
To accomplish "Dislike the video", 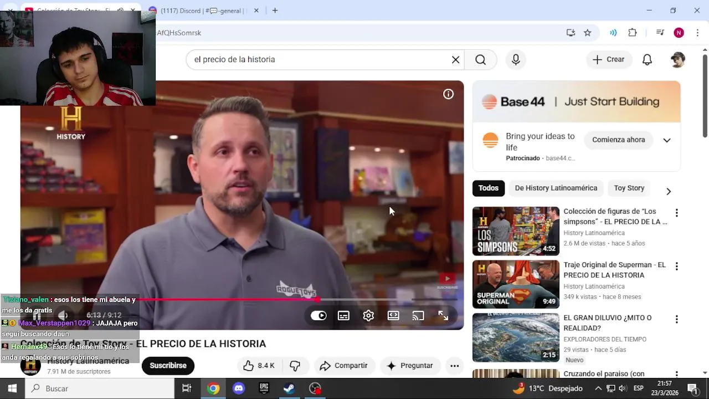I will coord(295,366).
